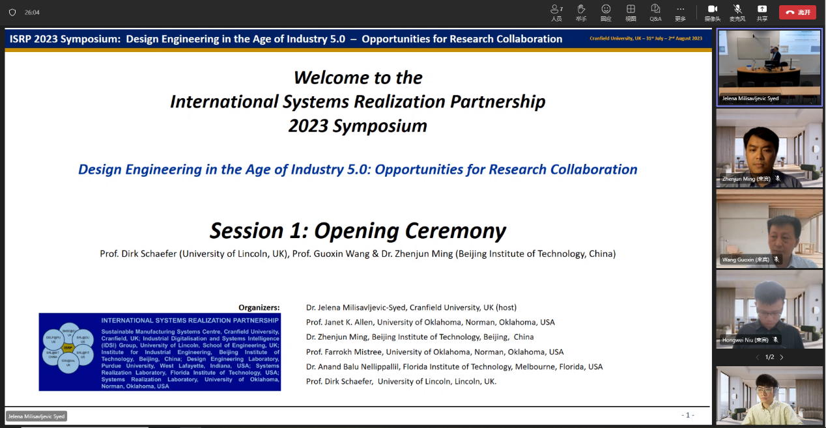
Task: Expand the More (更多) options menu
Action: (680, 12)
